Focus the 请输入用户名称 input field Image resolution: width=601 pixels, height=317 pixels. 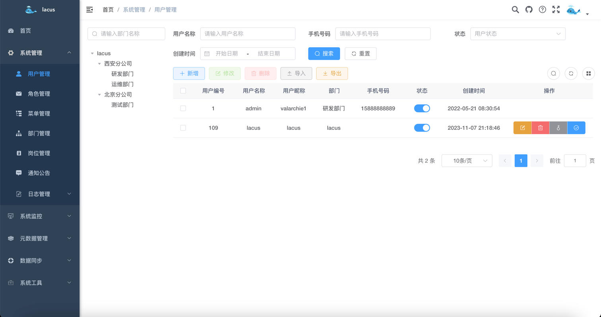coord(248,34)
